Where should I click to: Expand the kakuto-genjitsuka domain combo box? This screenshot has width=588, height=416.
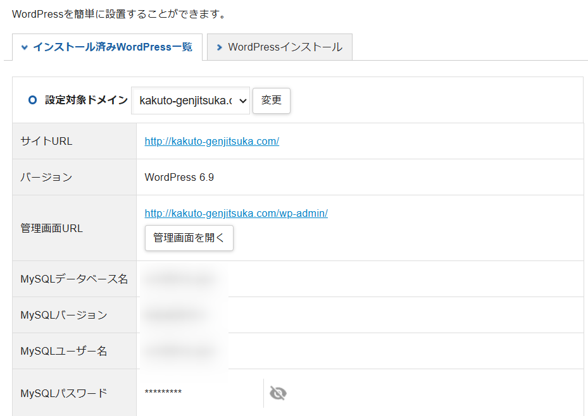190,100
